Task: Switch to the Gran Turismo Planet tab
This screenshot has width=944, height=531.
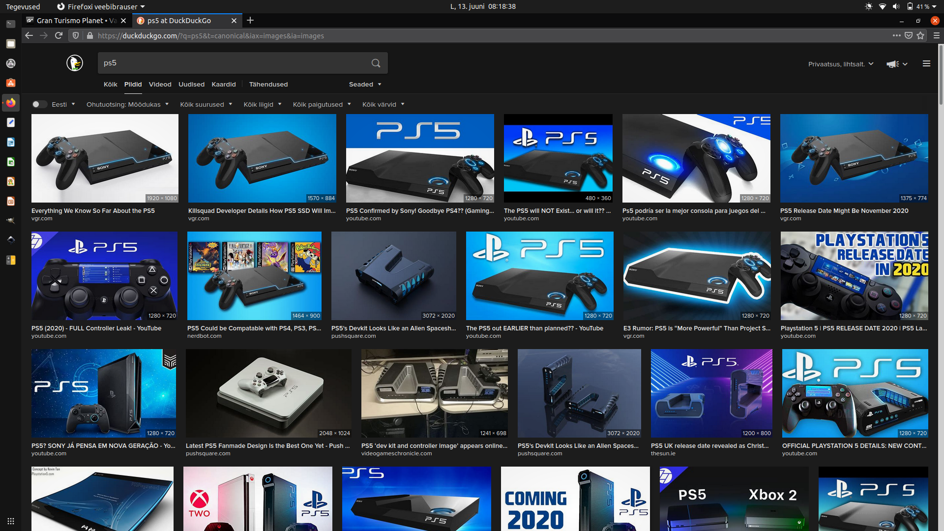Action: click(x=74, y=20)
